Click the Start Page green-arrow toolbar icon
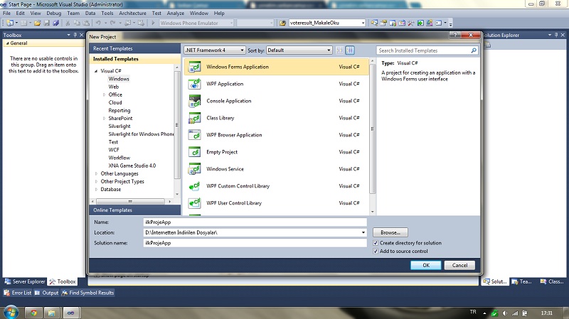This screenshot has width=569, height=319. [x=420, y=23]
